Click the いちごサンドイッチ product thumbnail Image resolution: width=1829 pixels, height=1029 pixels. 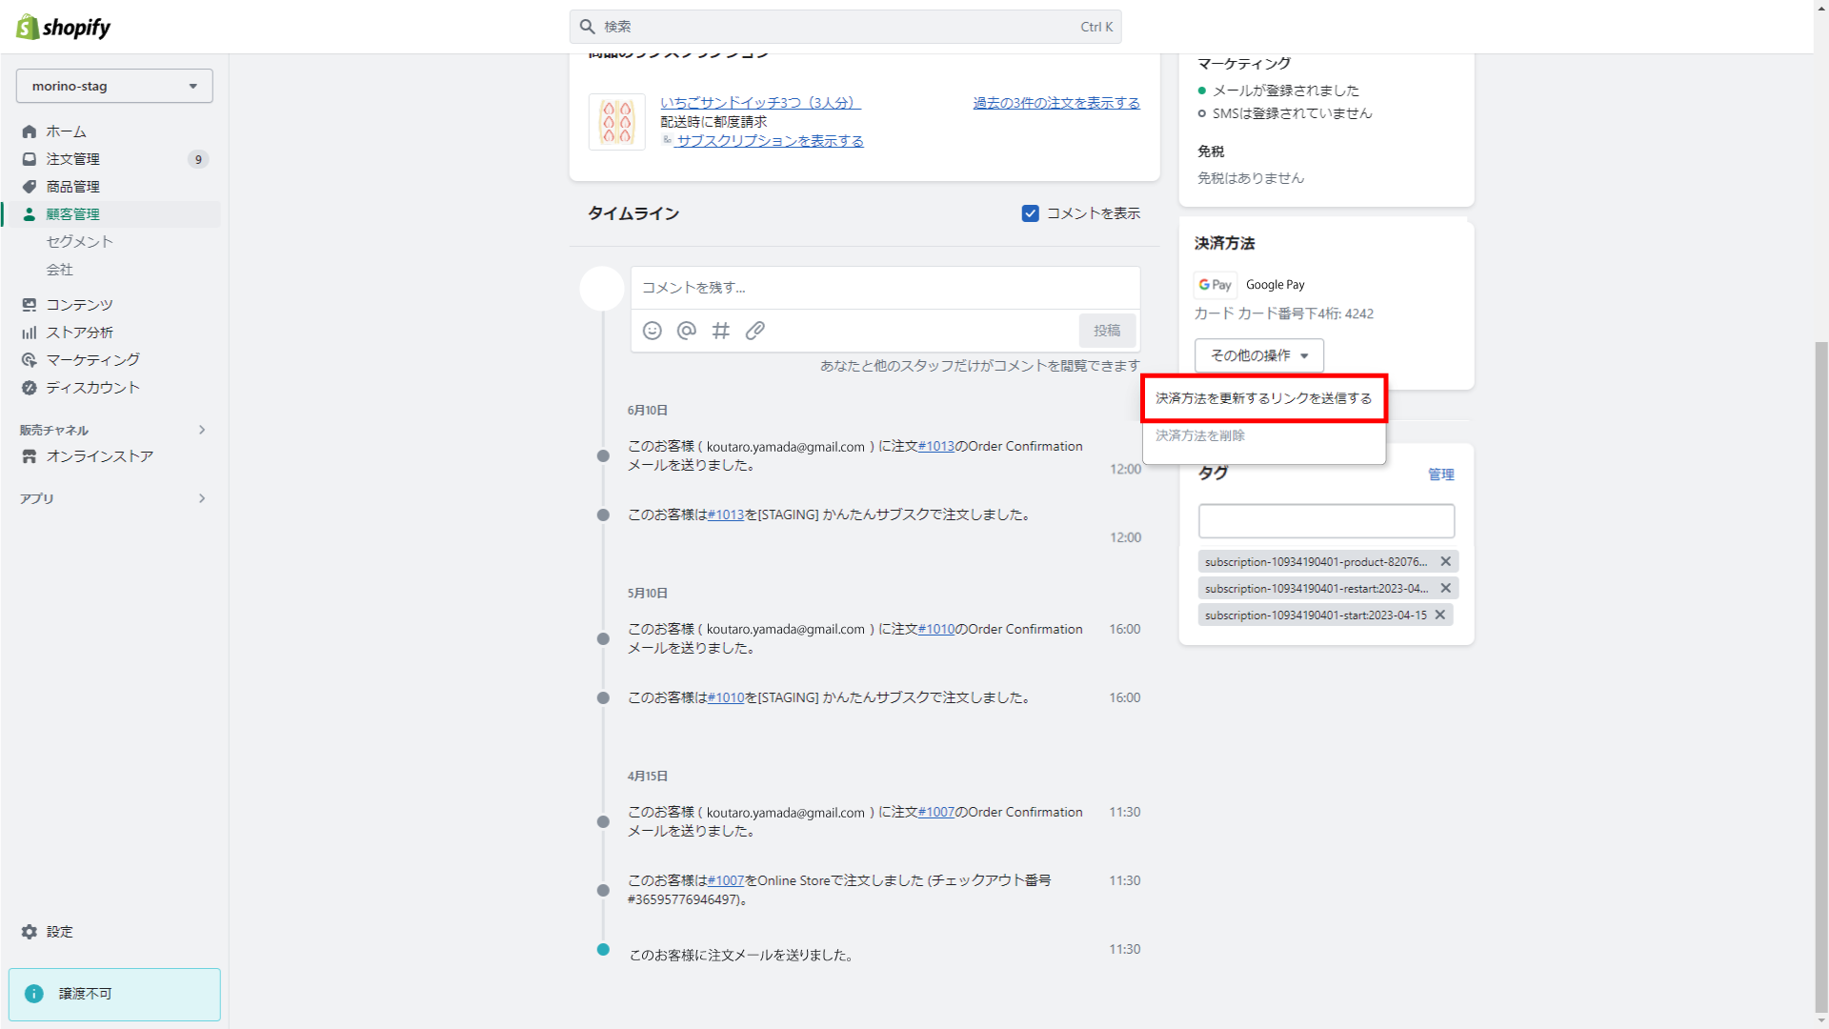point(617,122)
